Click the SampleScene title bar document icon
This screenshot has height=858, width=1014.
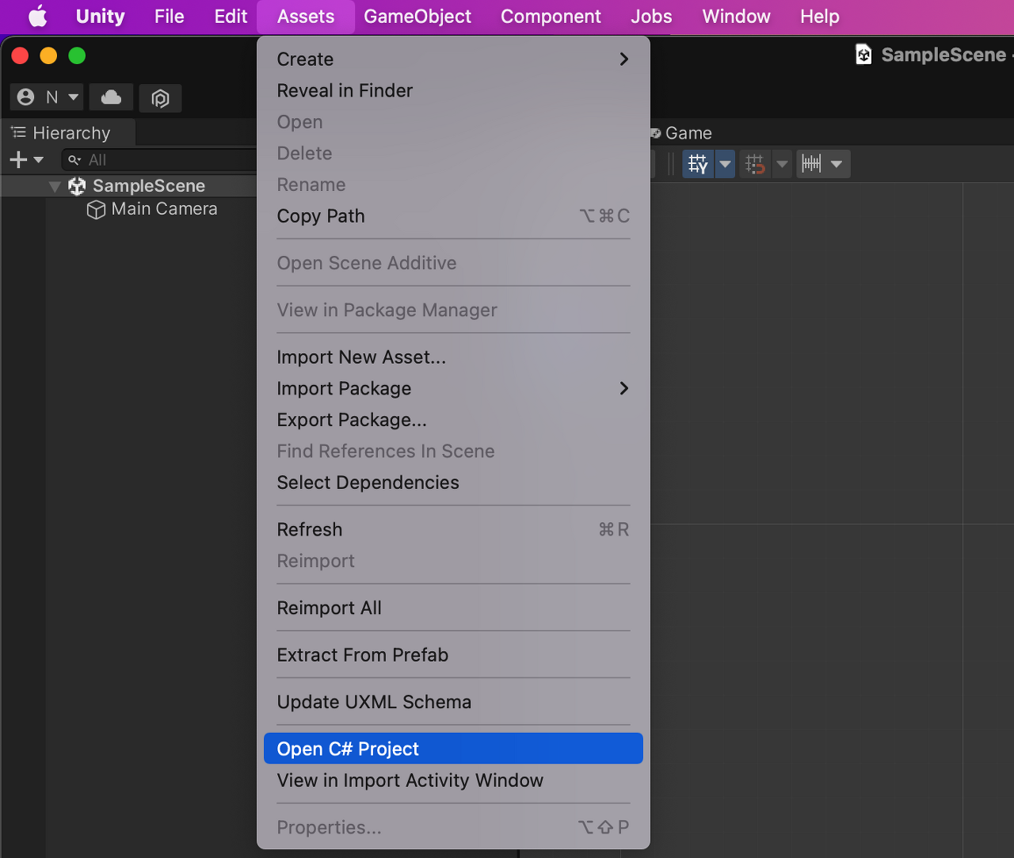click(x=863, y=55)
